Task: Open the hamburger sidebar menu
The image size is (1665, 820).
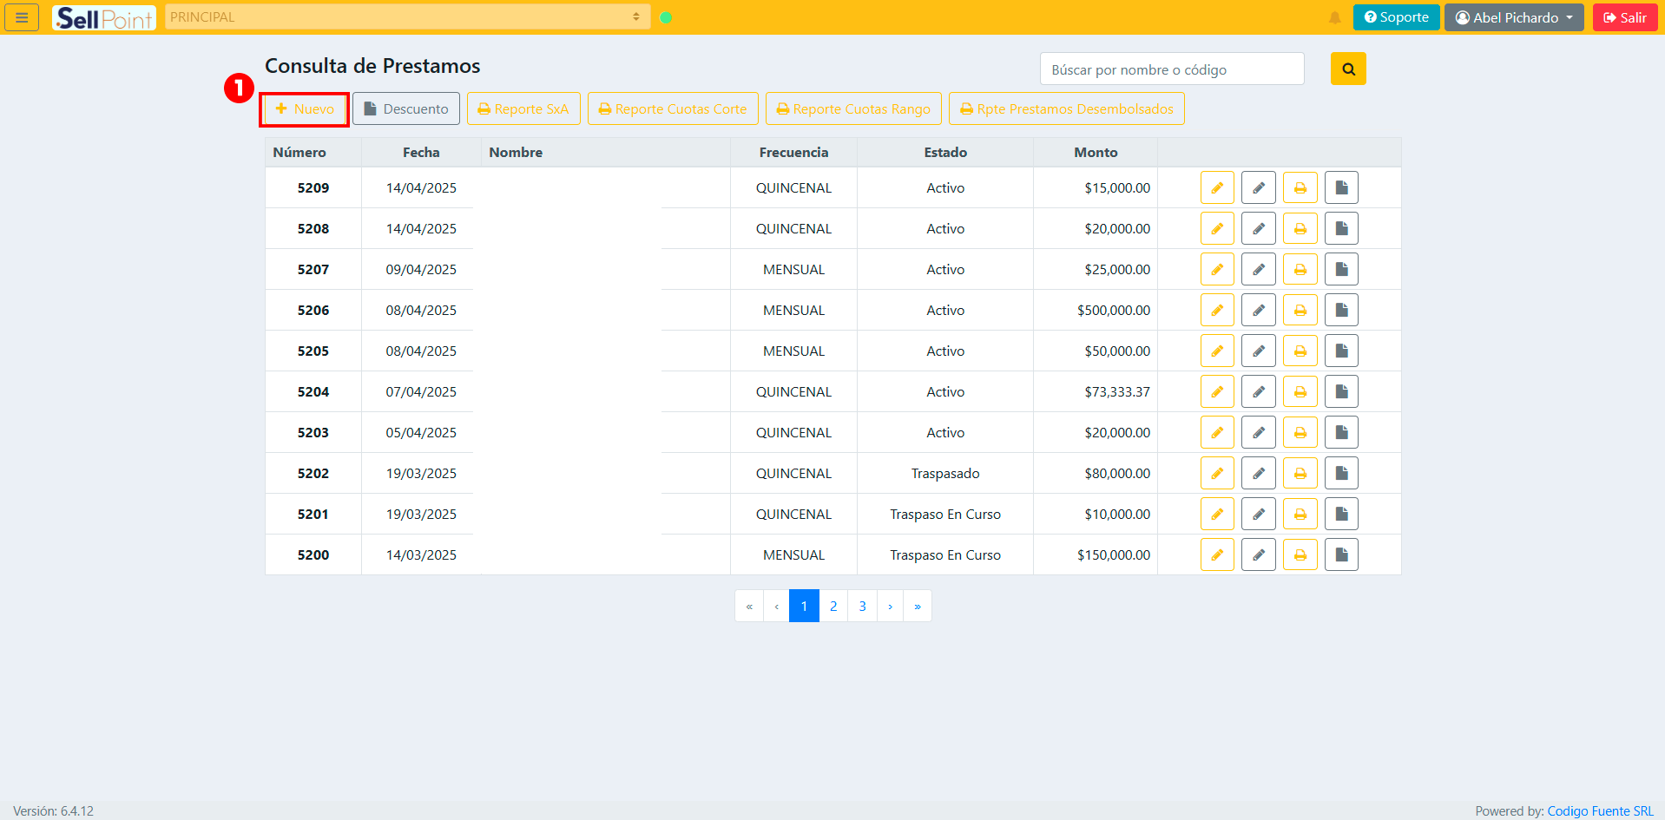Action: click(22, 17)
